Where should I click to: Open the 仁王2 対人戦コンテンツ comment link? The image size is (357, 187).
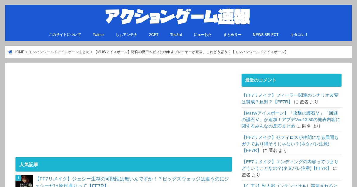click(x=290, y=185)
